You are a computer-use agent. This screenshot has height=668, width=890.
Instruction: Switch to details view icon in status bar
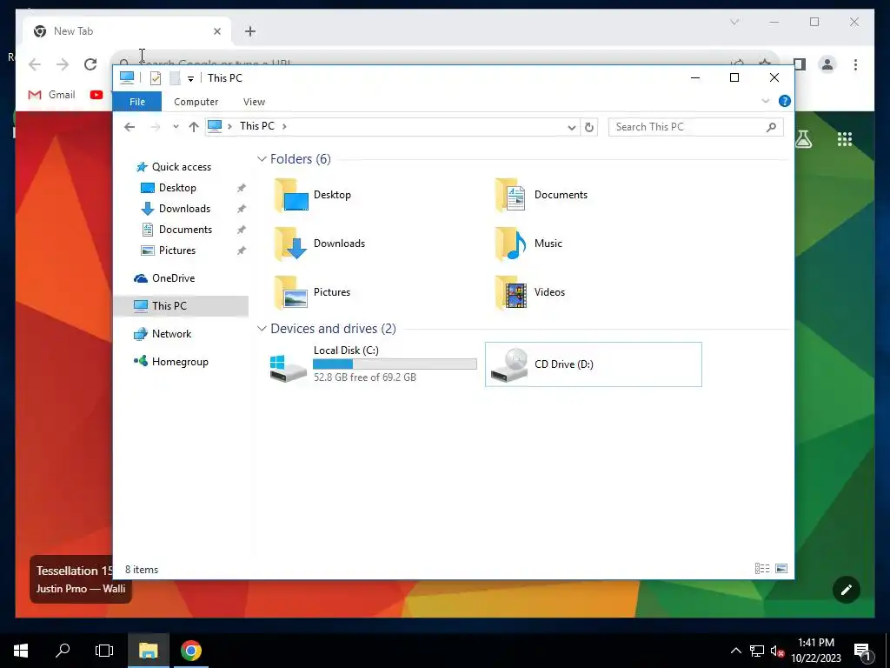[x=762, y=569]
